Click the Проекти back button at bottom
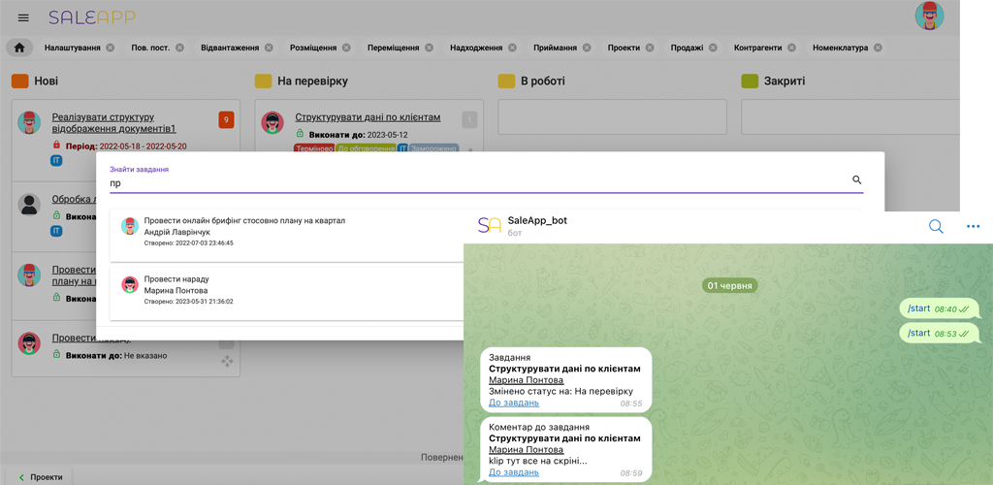This screenshot has height=485, width=993. click(39, 477)
